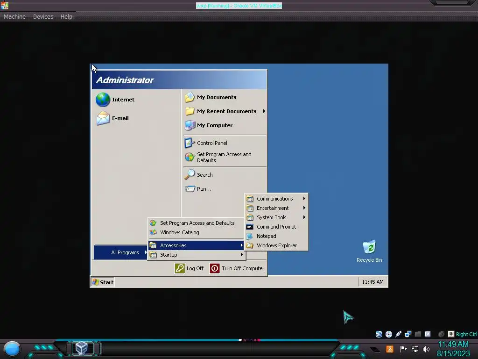Open the My Documents folder
The image size is (478, 359).
(211, 97)
